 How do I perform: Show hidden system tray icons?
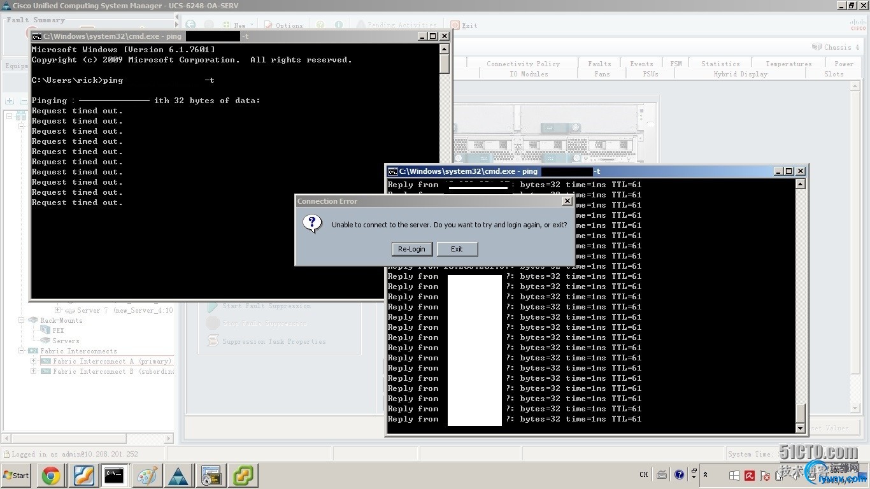(x=705, y=475)
